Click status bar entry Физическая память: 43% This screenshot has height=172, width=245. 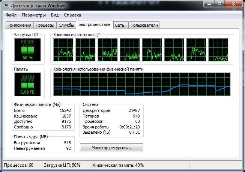119,165
